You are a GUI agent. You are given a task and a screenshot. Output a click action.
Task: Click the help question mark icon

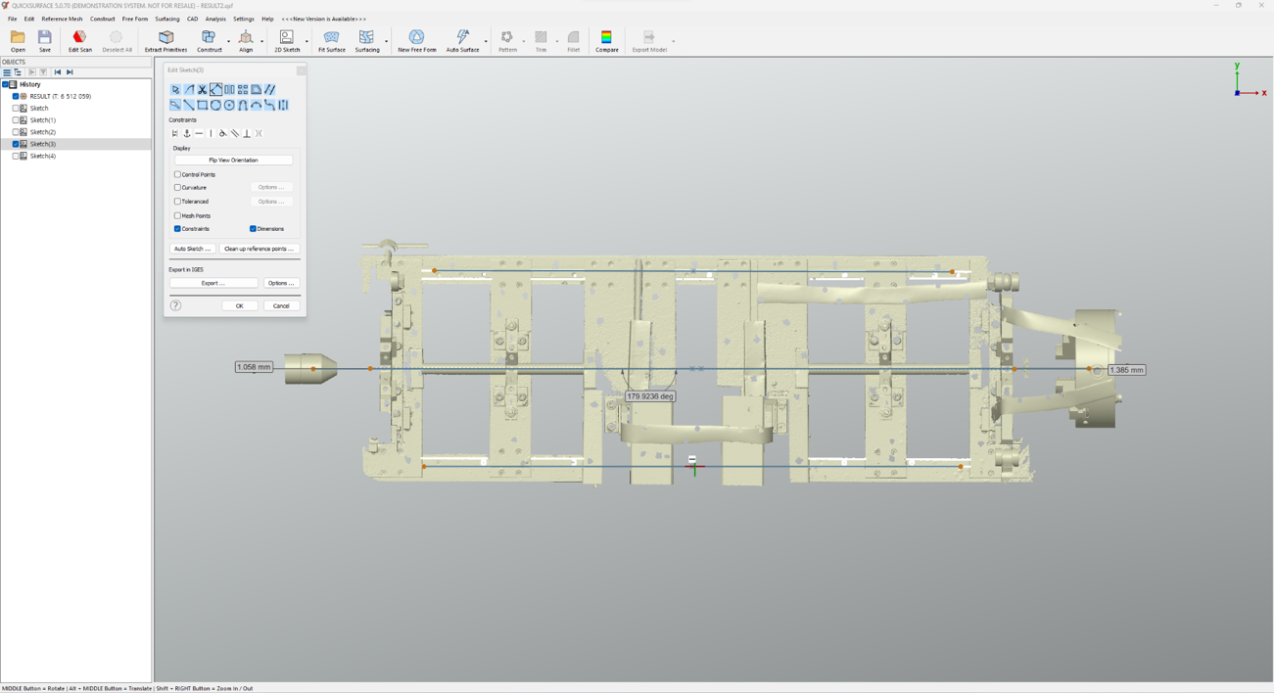point(176,306)
